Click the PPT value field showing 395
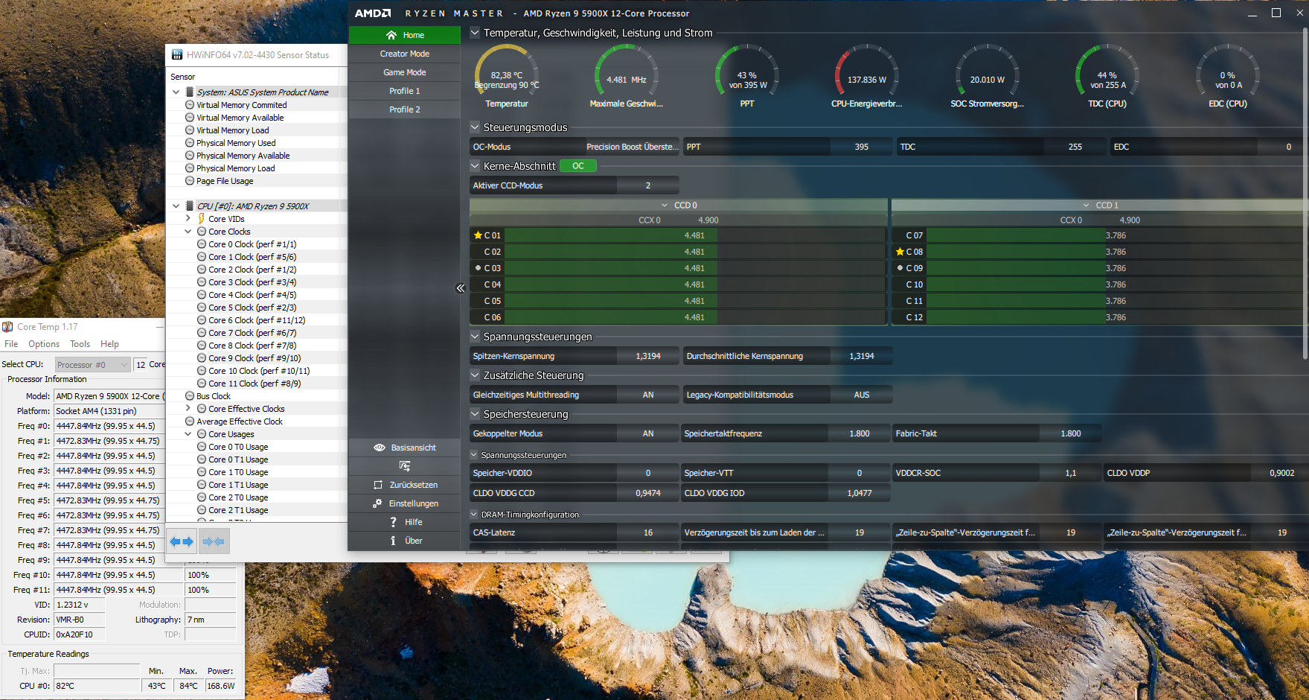This screenshot has height=700, width=1309. 862,147
